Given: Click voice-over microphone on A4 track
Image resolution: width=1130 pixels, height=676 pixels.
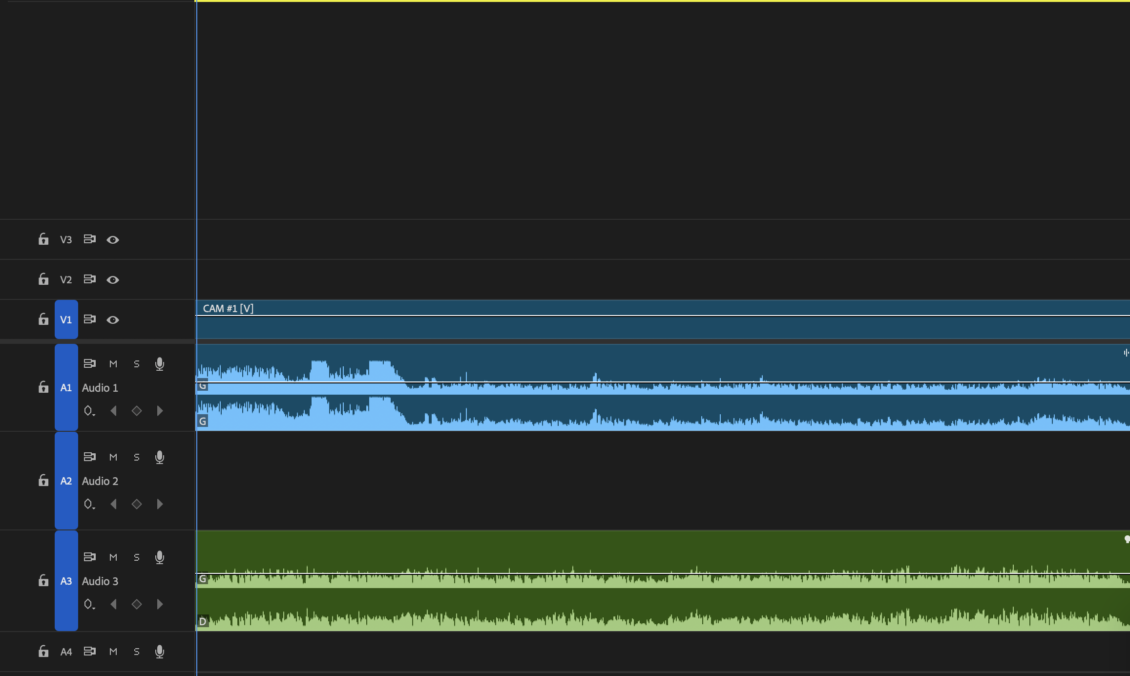Looking at the screenshot, I should coord(159,652).
